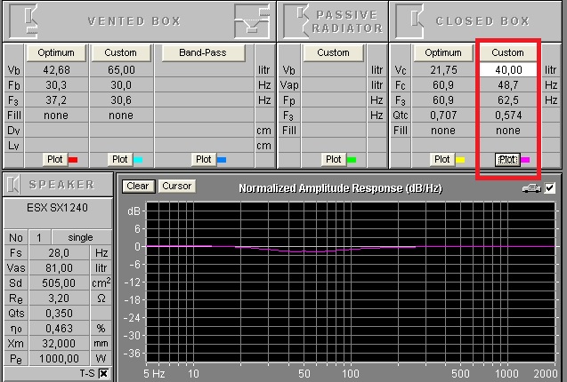Click the Speaker panel header icon
567x382 pixels.
pos(14,184)
